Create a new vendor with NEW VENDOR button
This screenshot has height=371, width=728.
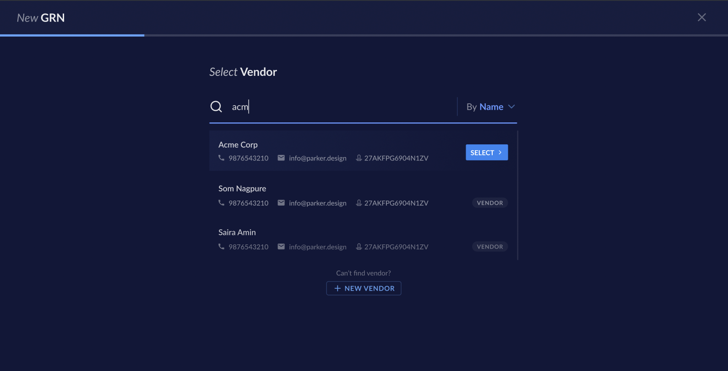pyautogui.click(x=364, y=288)
